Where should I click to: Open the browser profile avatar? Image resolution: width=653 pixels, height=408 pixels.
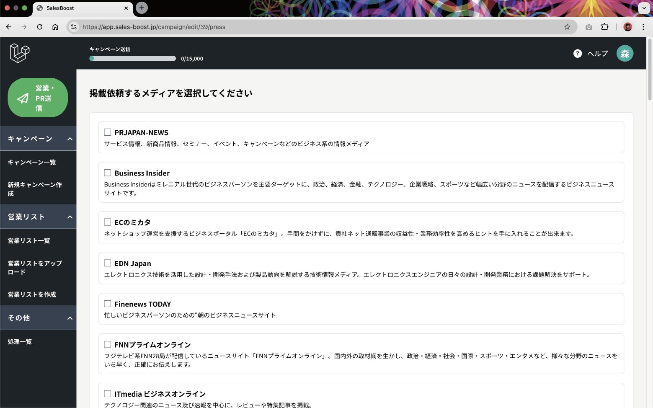(627, 27)
